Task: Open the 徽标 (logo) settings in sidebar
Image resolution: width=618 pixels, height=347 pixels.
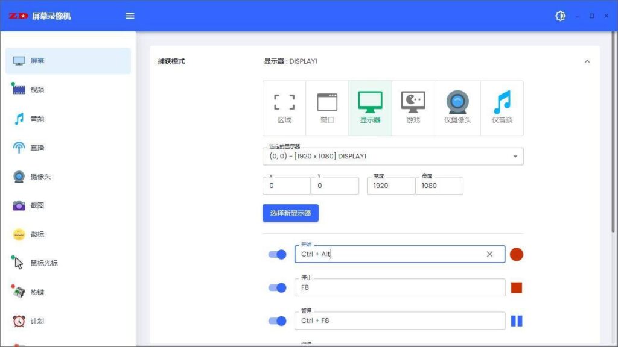Action: coord(35,234)
